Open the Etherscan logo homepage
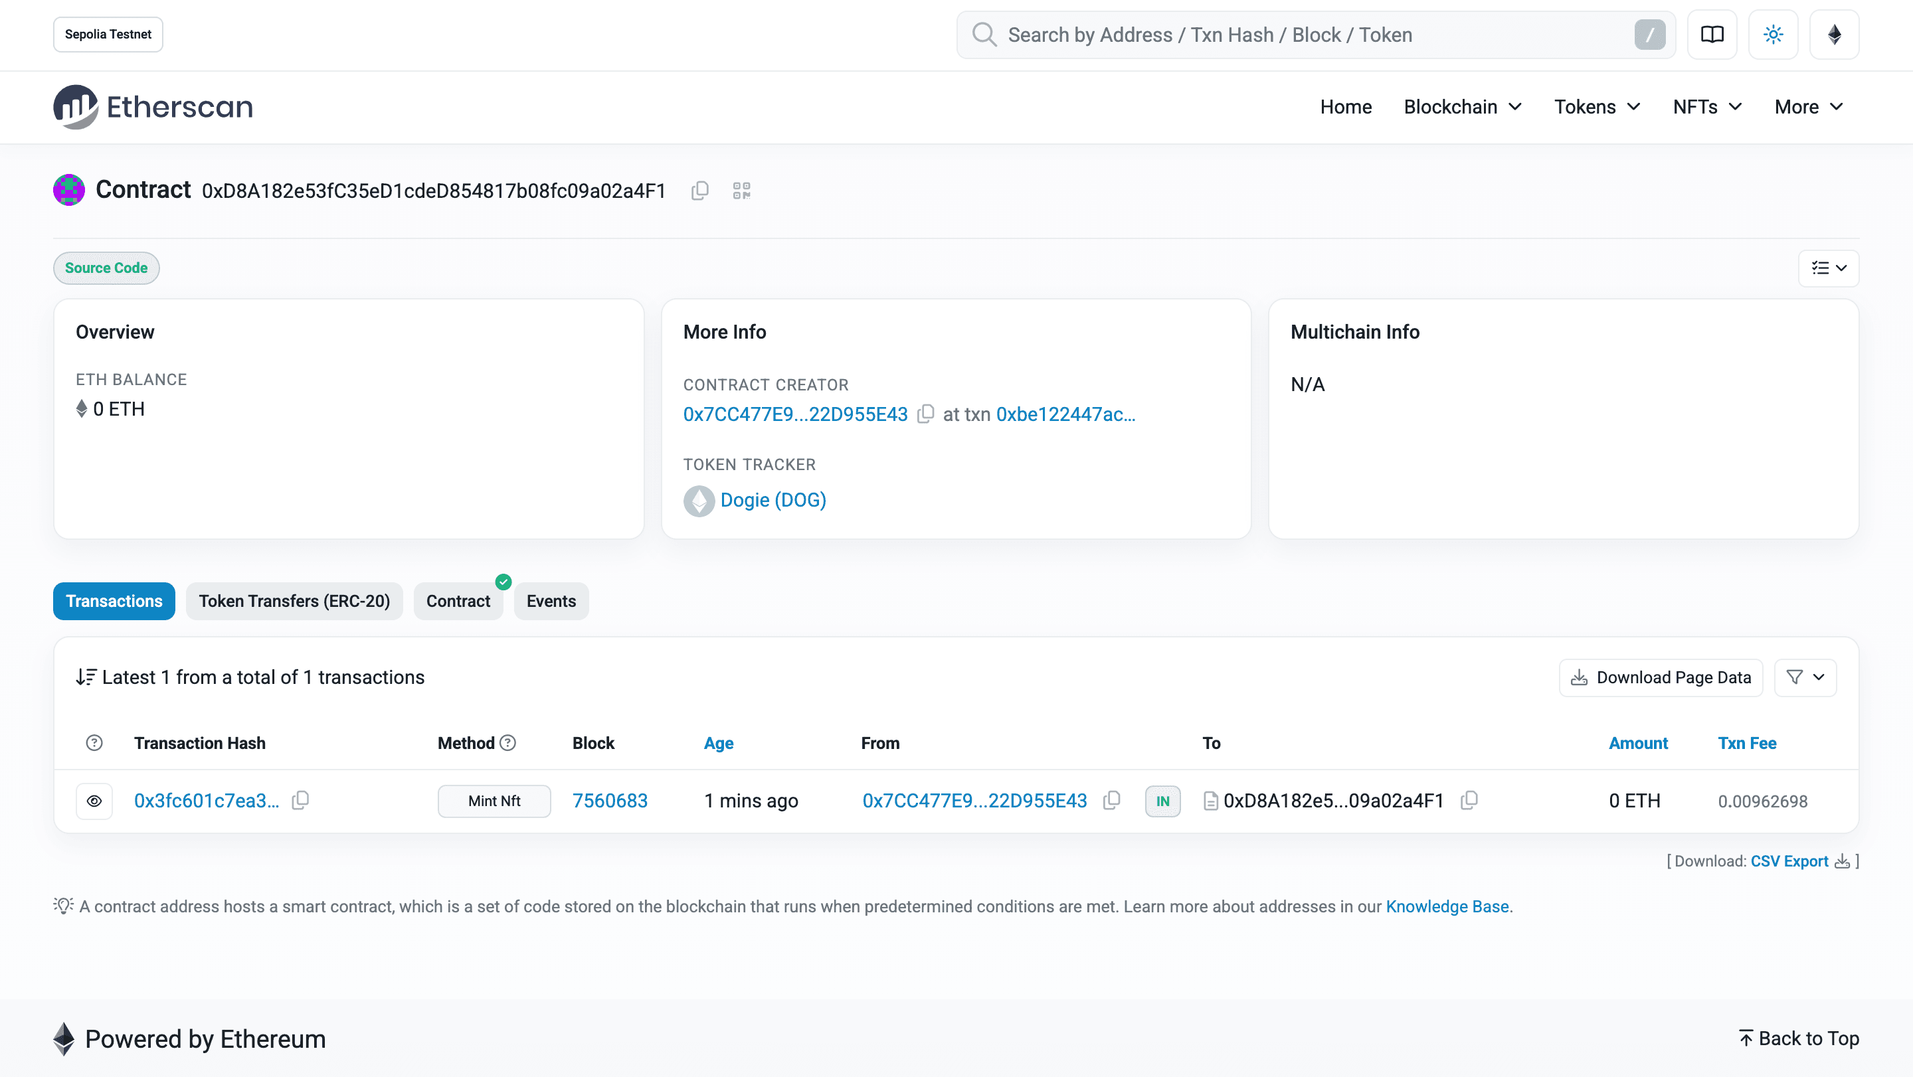 pyautogui.click(x=153, y=107)
